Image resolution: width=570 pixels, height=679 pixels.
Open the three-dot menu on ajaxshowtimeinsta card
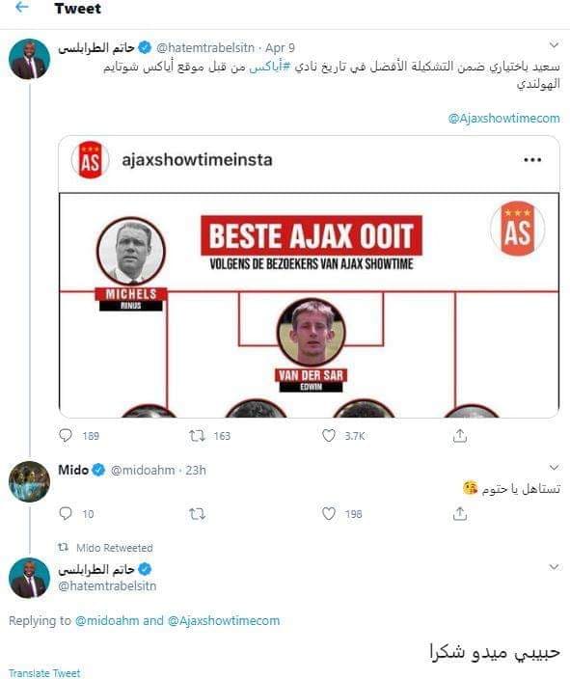[x=532, y=160]
